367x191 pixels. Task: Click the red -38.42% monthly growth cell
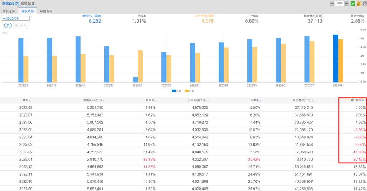tap(149, 160)
